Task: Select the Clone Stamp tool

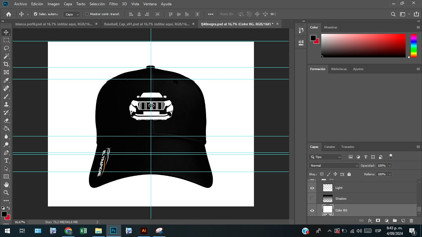Action: [x=6, y=104]
